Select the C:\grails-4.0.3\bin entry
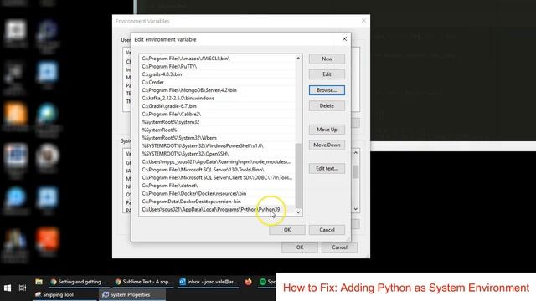 (218, 74)
